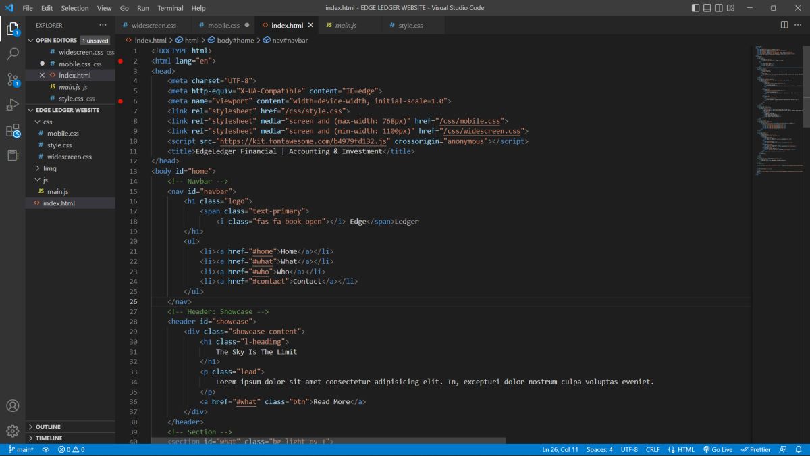The height and width of the screenshot is (456, 810).
Task: Collapse the css folder
Action: (47, 122)
